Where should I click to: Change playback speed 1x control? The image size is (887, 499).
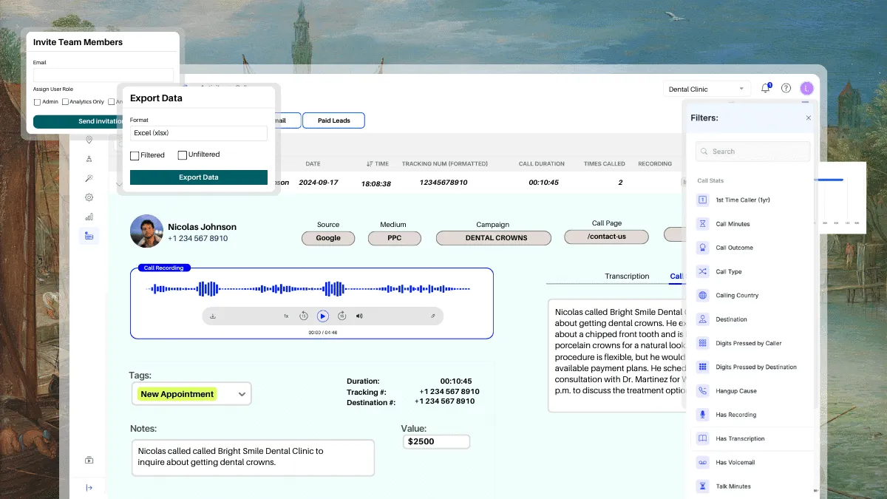click(x=286, y=316)
